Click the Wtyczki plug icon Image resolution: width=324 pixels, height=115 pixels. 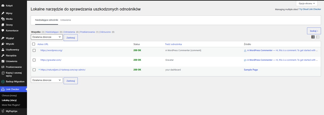(3, 44)
